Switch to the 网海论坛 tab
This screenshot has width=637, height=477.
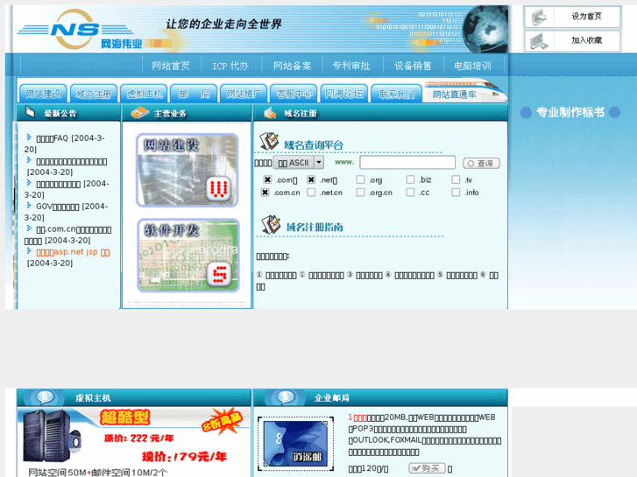click(344, 94)
